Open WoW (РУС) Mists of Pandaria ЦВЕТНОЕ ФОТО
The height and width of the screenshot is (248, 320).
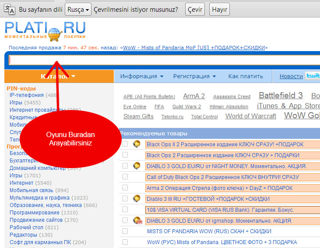[x=222, y=242]
